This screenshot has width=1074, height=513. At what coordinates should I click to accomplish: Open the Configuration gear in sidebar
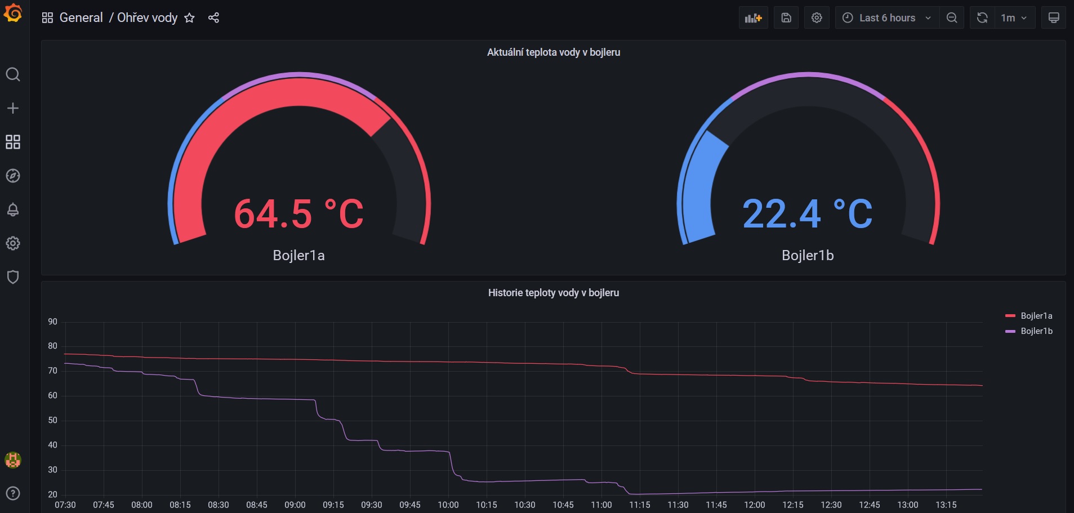coord(13,243)
